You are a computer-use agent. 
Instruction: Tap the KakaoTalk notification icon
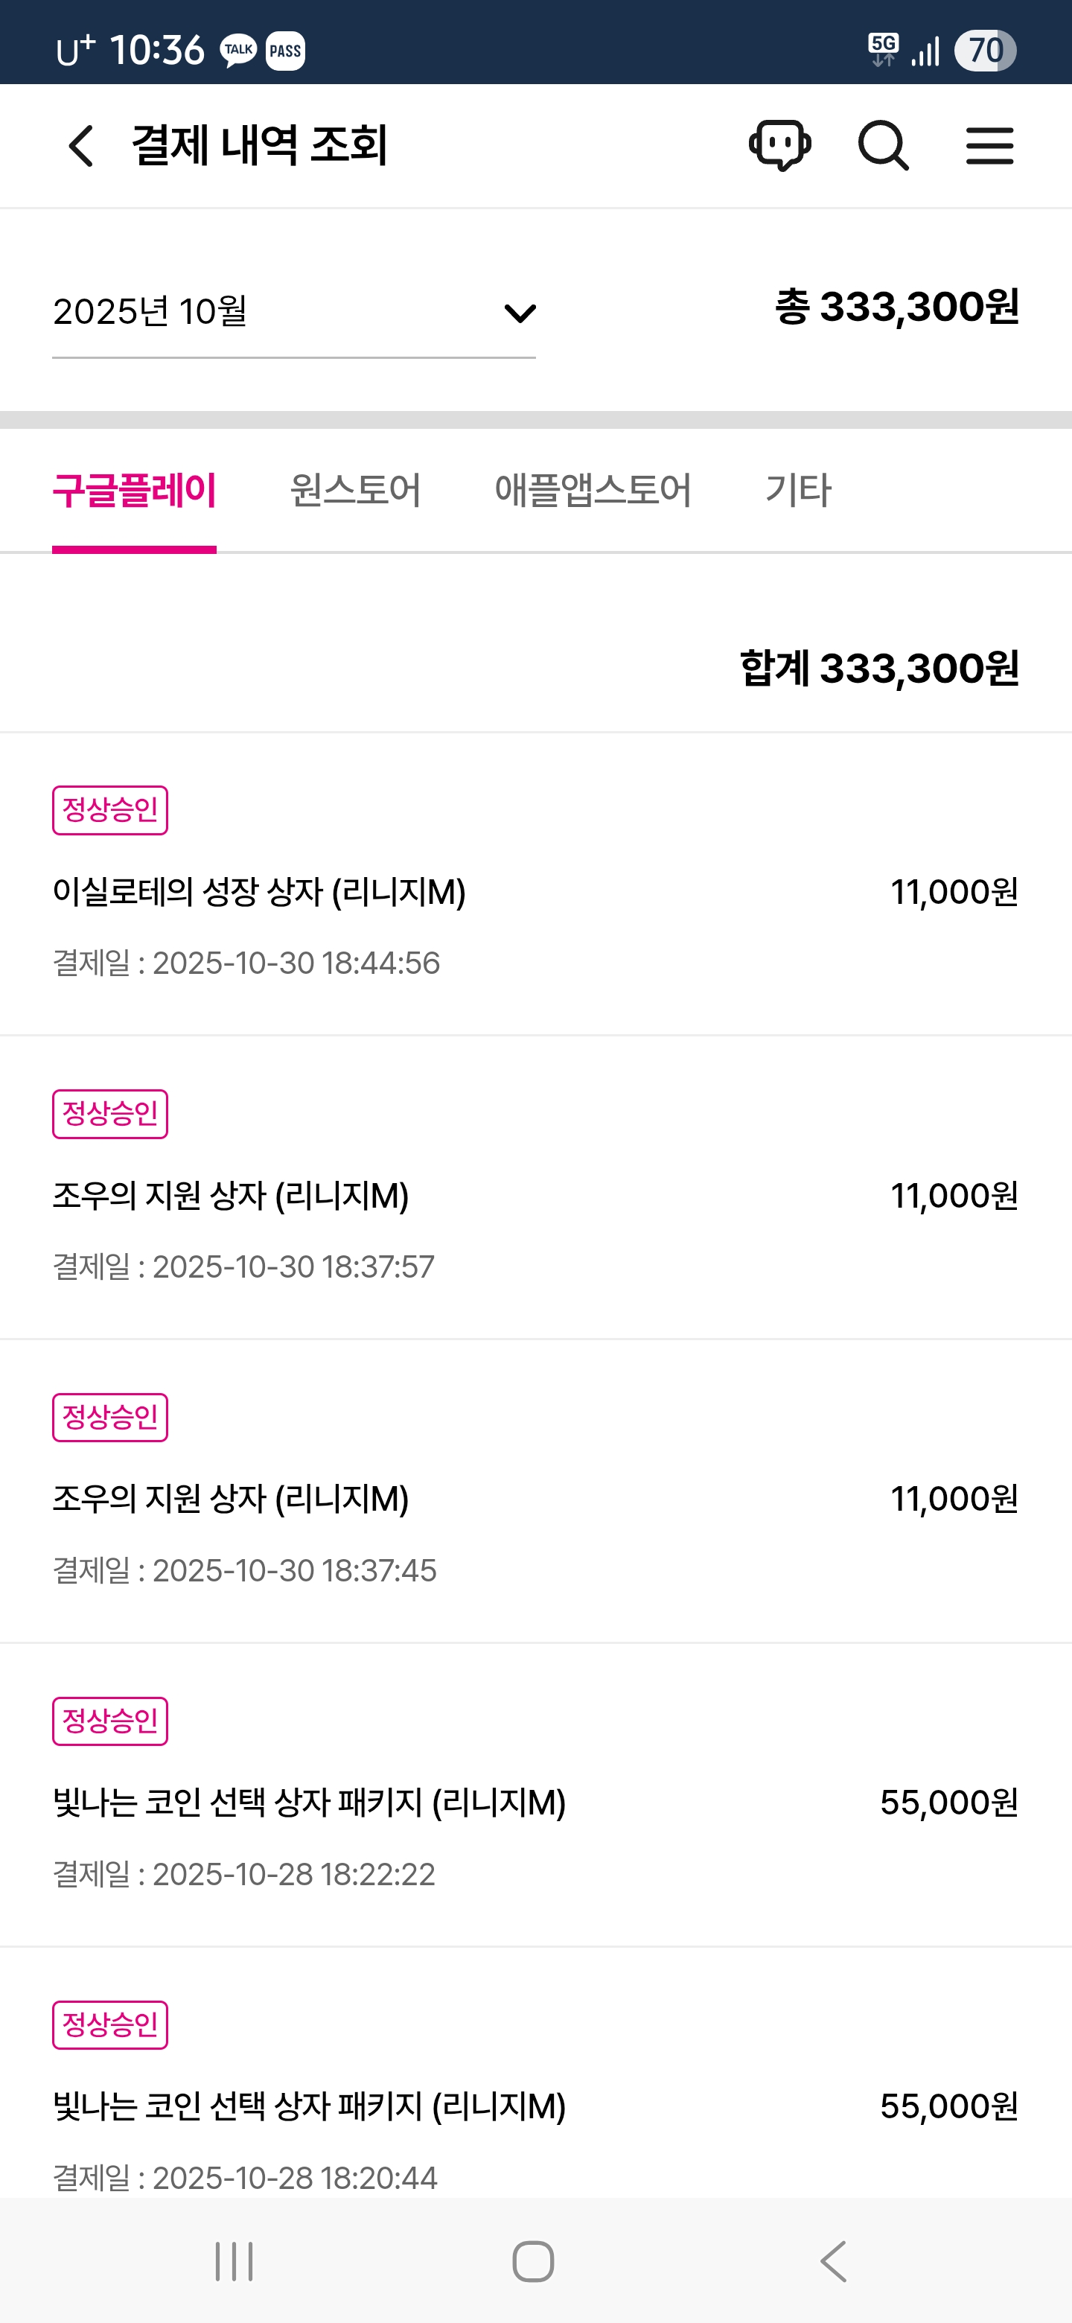(238, 51)
